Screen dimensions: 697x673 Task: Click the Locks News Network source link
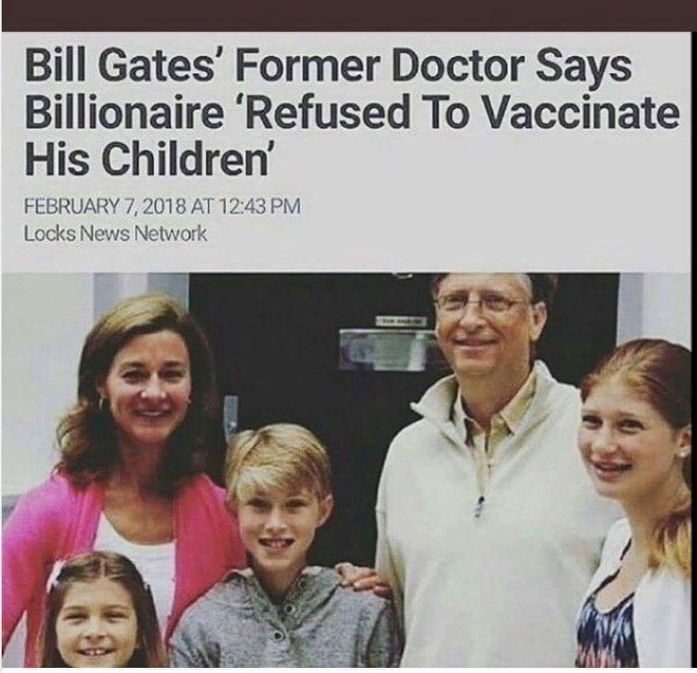click(115, 233)
